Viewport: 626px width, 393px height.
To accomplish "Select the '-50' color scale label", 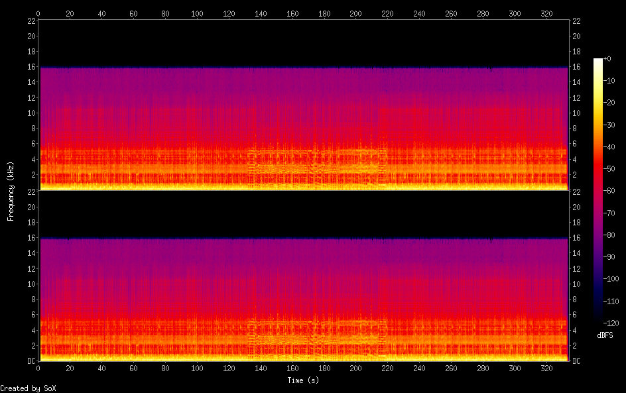I will [609, 169].
